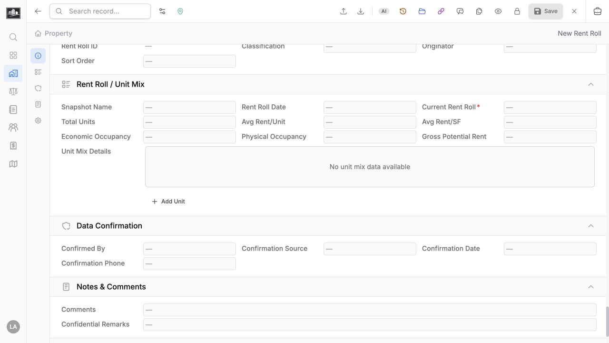Open the comments chat icon
The width and height of the screenshot is (609, 343).
click(x=460, y=11)
